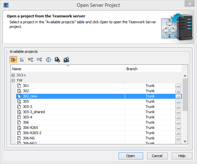Click the file icon of 306

(19, 122)
